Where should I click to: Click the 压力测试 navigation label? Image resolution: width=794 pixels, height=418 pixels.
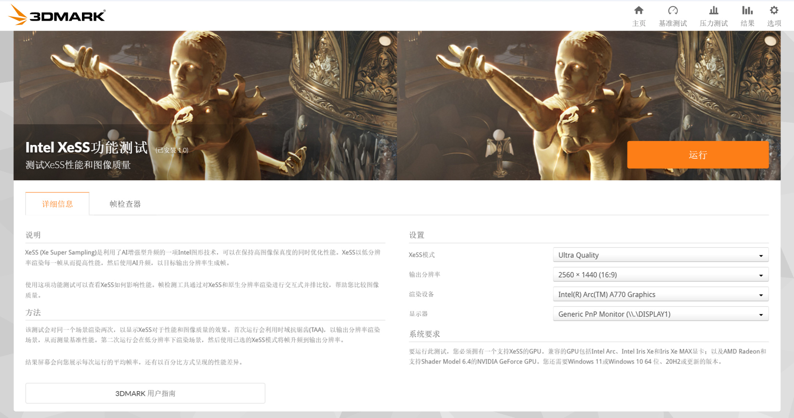[714, 23]
